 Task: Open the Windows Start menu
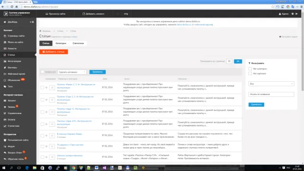3,168
